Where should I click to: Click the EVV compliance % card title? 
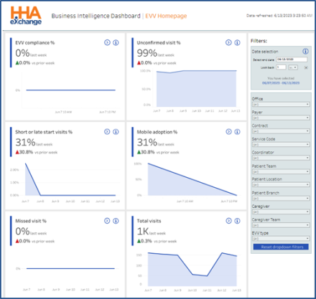35,43
